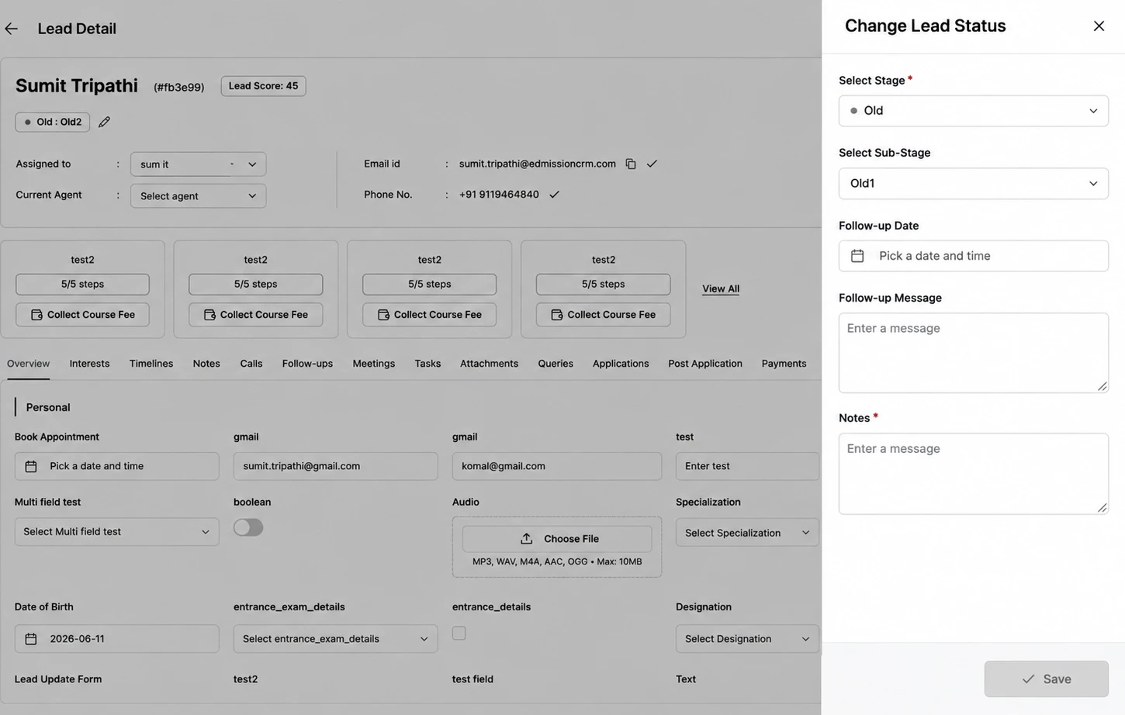1125x715 pixels.
Task: Edit lead stage with the pencil icon
Action: [x=104, y=122]
